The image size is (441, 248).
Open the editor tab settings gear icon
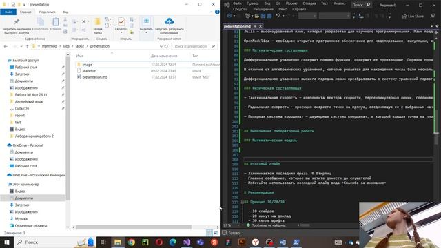pyautogui.click(x=437, y=26)
